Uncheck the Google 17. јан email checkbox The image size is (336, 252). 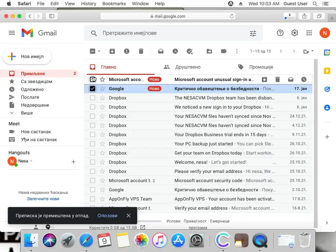[x=92, y=89]
